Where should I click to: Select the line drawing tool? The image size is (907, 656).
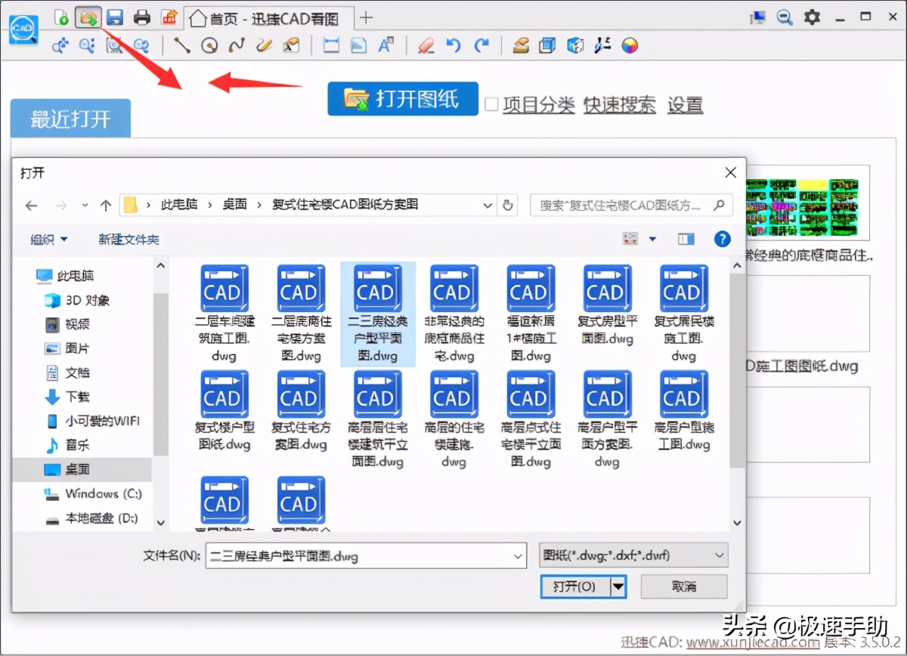pyautogui.click(x=181, y=45)
